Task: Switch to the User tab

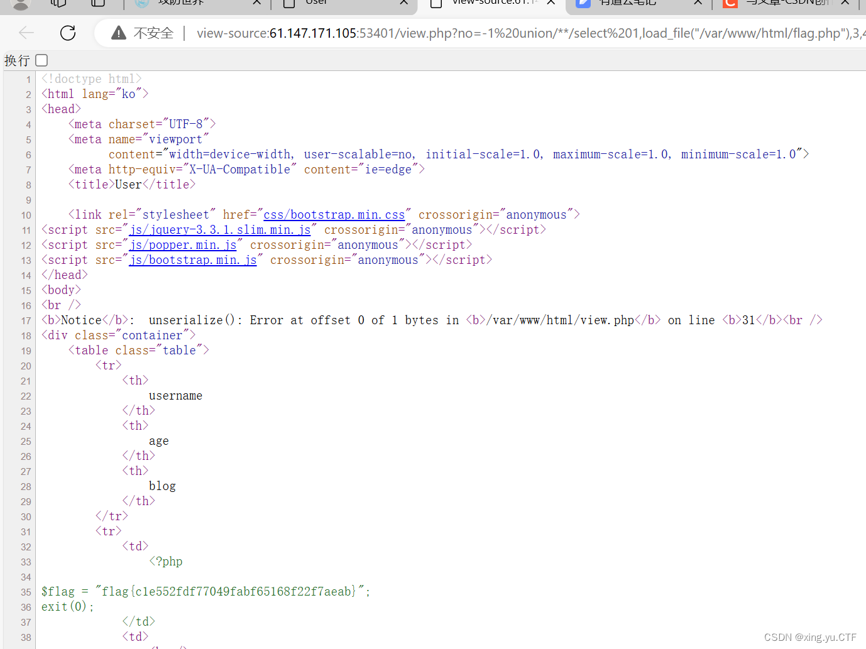Action: point(316,2)
